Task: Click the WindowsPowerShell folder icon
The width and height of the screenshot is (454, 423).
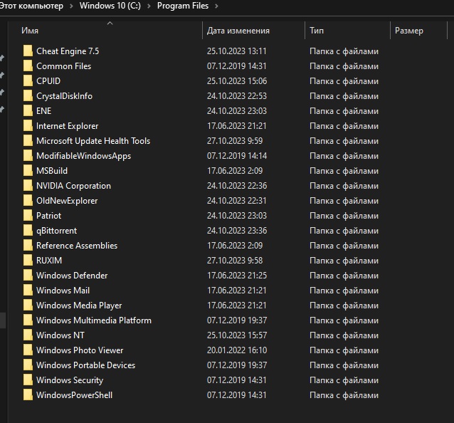Action: [28, 395]
